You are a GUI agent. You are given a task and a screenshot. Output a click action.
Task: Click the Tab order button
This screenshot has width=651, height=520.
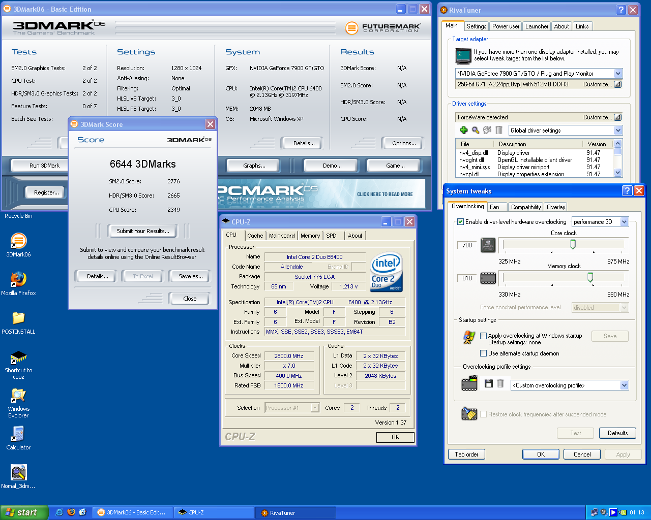click(x=466, y=454)
